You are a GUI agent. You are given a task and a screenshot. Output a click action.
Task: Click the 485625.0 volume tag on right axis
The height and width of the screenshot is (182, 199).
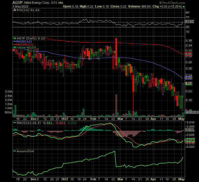pos(192,112)
